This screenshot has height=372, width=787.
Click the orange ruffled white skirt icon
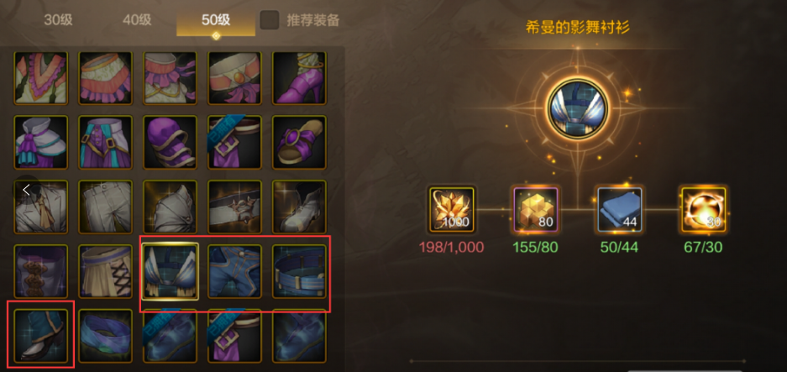click(x=105, y=78)
